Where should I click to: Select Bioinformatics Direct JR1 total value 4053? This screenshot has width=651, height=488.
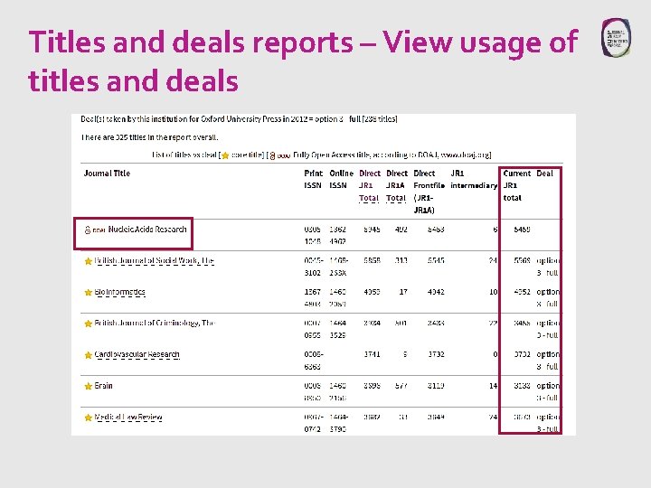pos(372,292)
